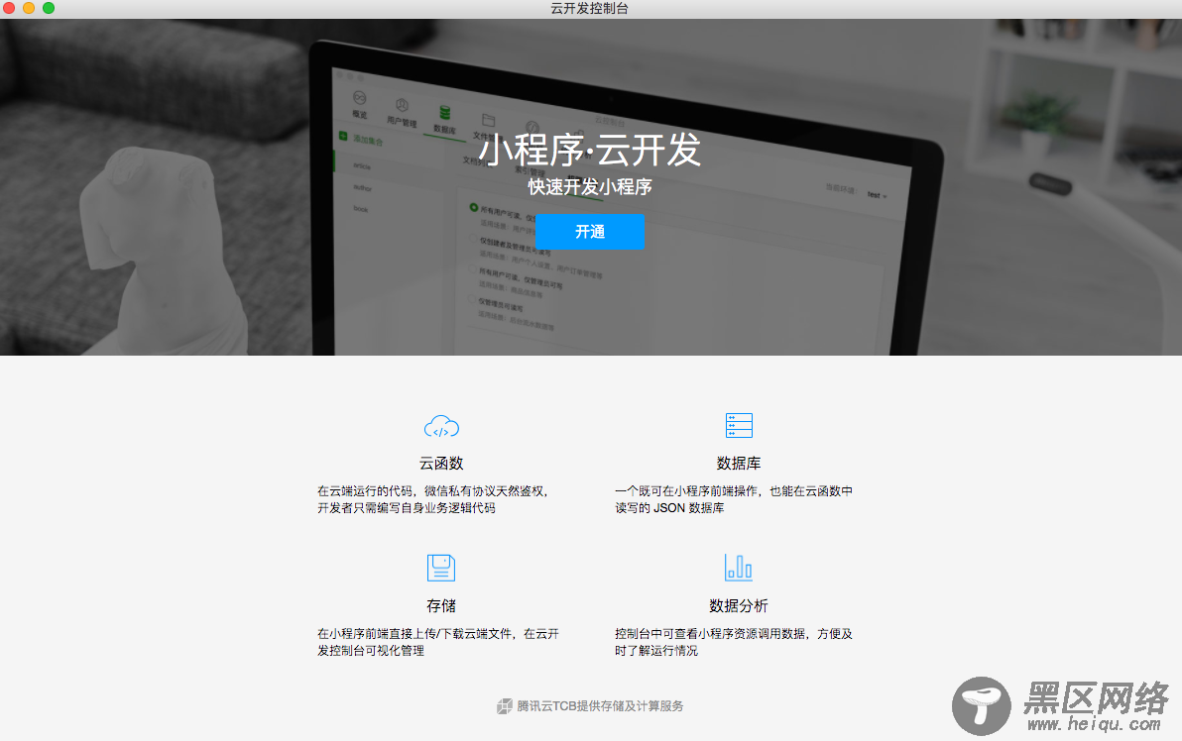Select the 数据库 heading text

tap(739, 464)
